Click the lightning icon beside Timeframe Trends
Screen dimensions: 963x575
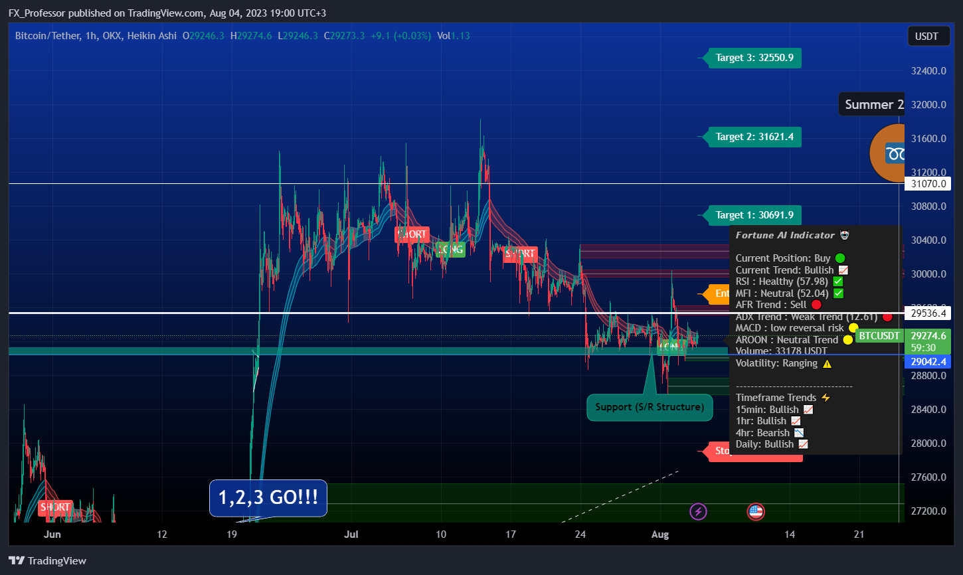click(826, 398)
